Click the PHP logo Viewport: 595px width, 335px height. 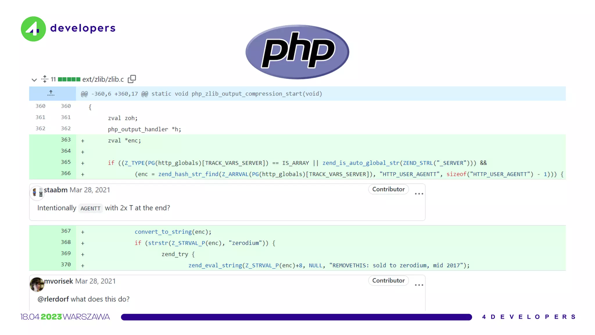(x=297, y=52)
